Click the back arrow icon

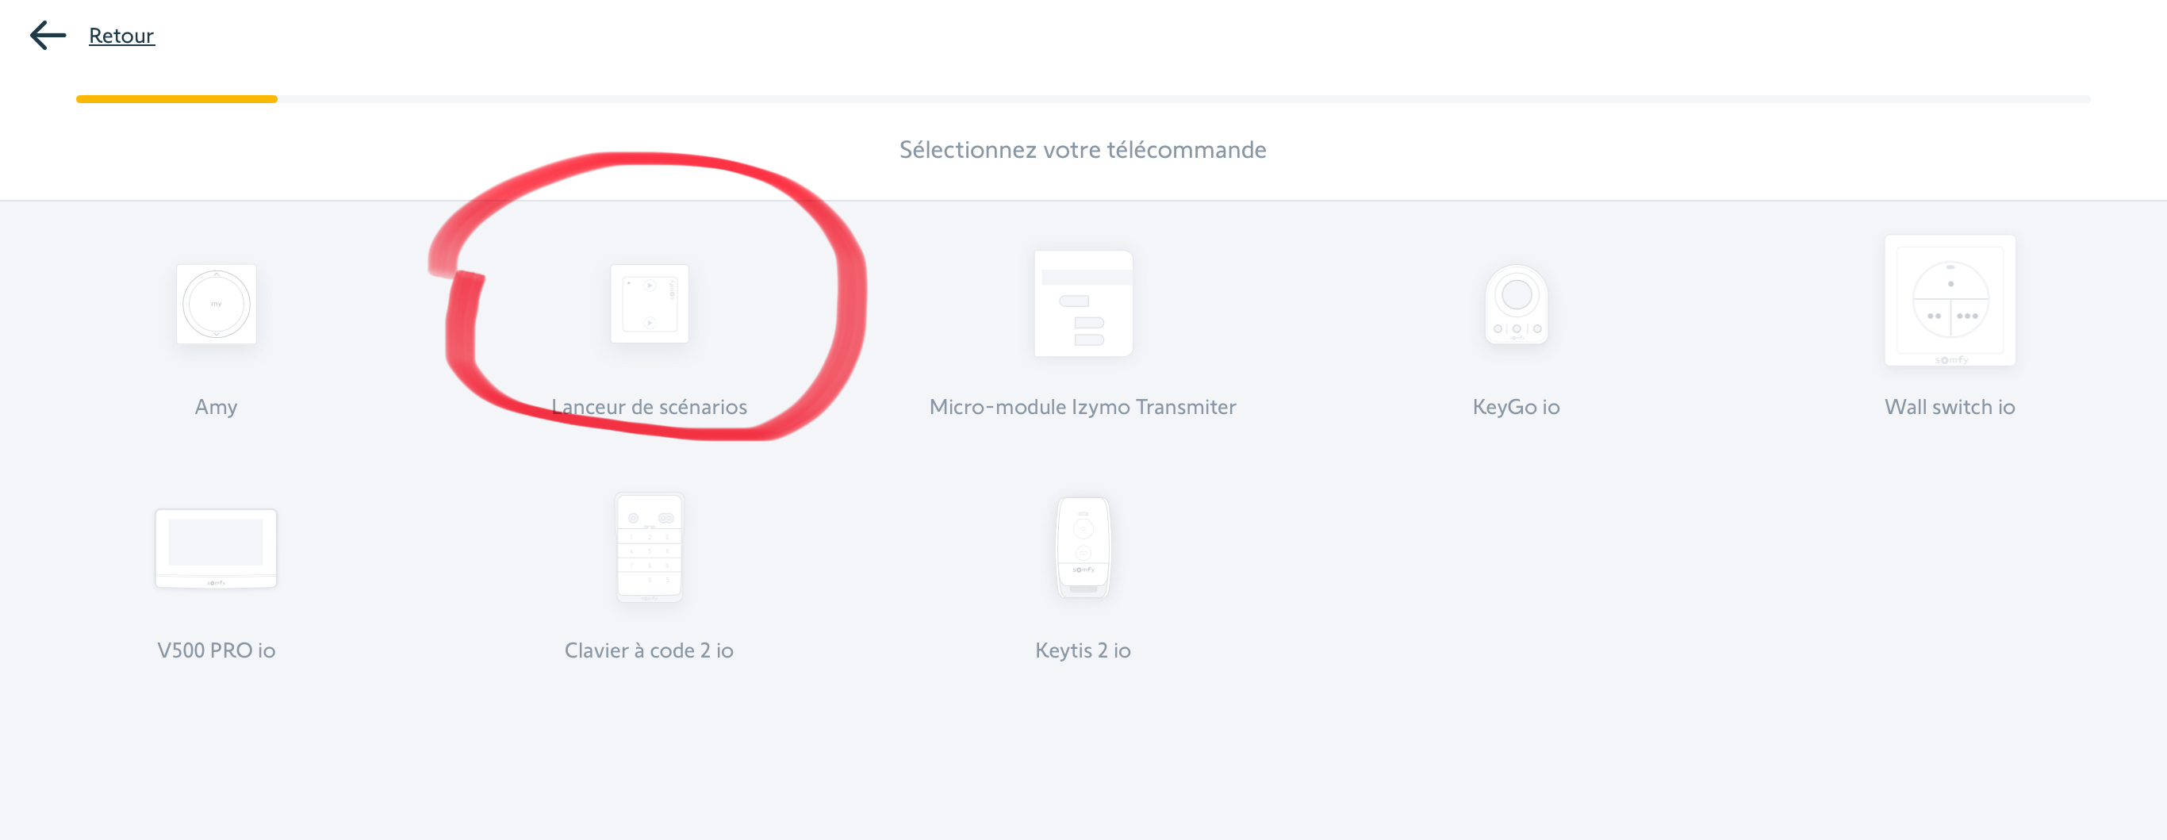click(x=48, y=36)
